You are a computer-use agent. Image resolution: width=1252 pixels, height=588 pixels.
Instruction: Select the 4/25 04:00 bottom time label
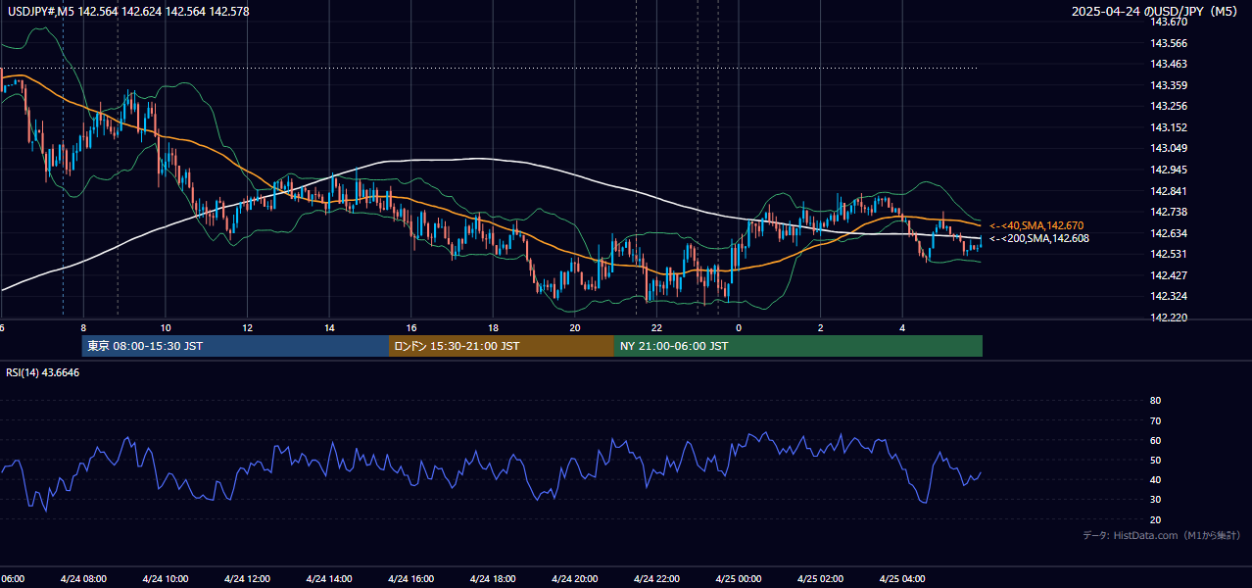(x=903, y=578)
